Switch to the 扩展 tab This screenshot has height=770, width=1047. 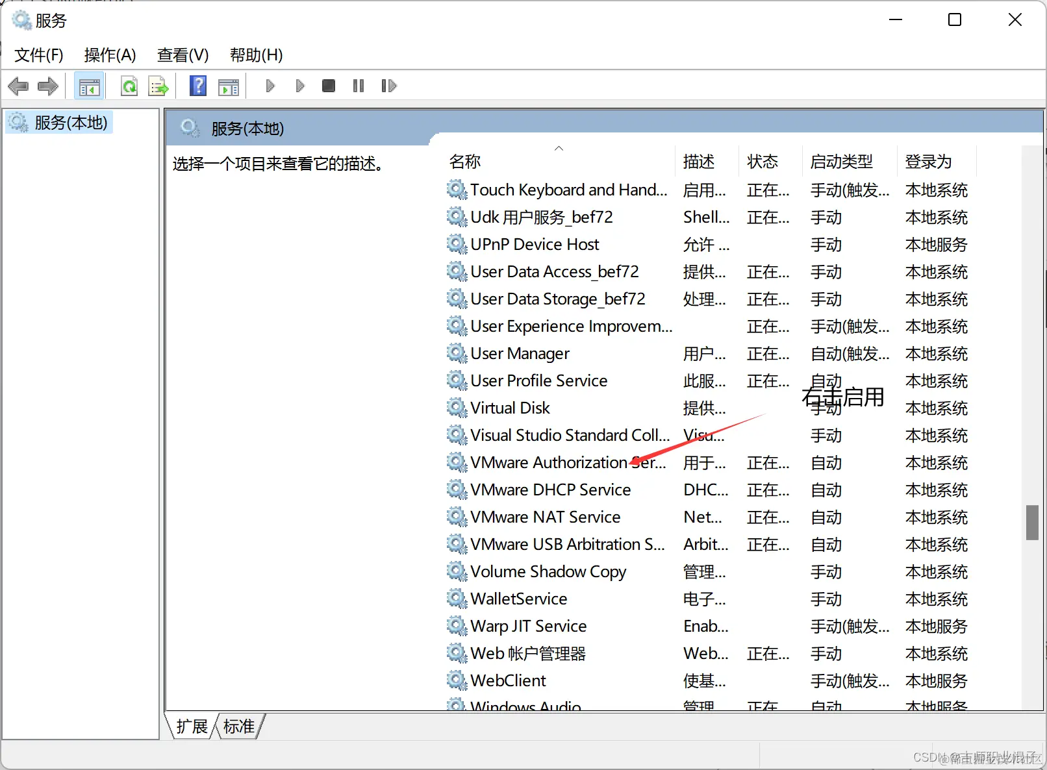click(x=192, y=727)
